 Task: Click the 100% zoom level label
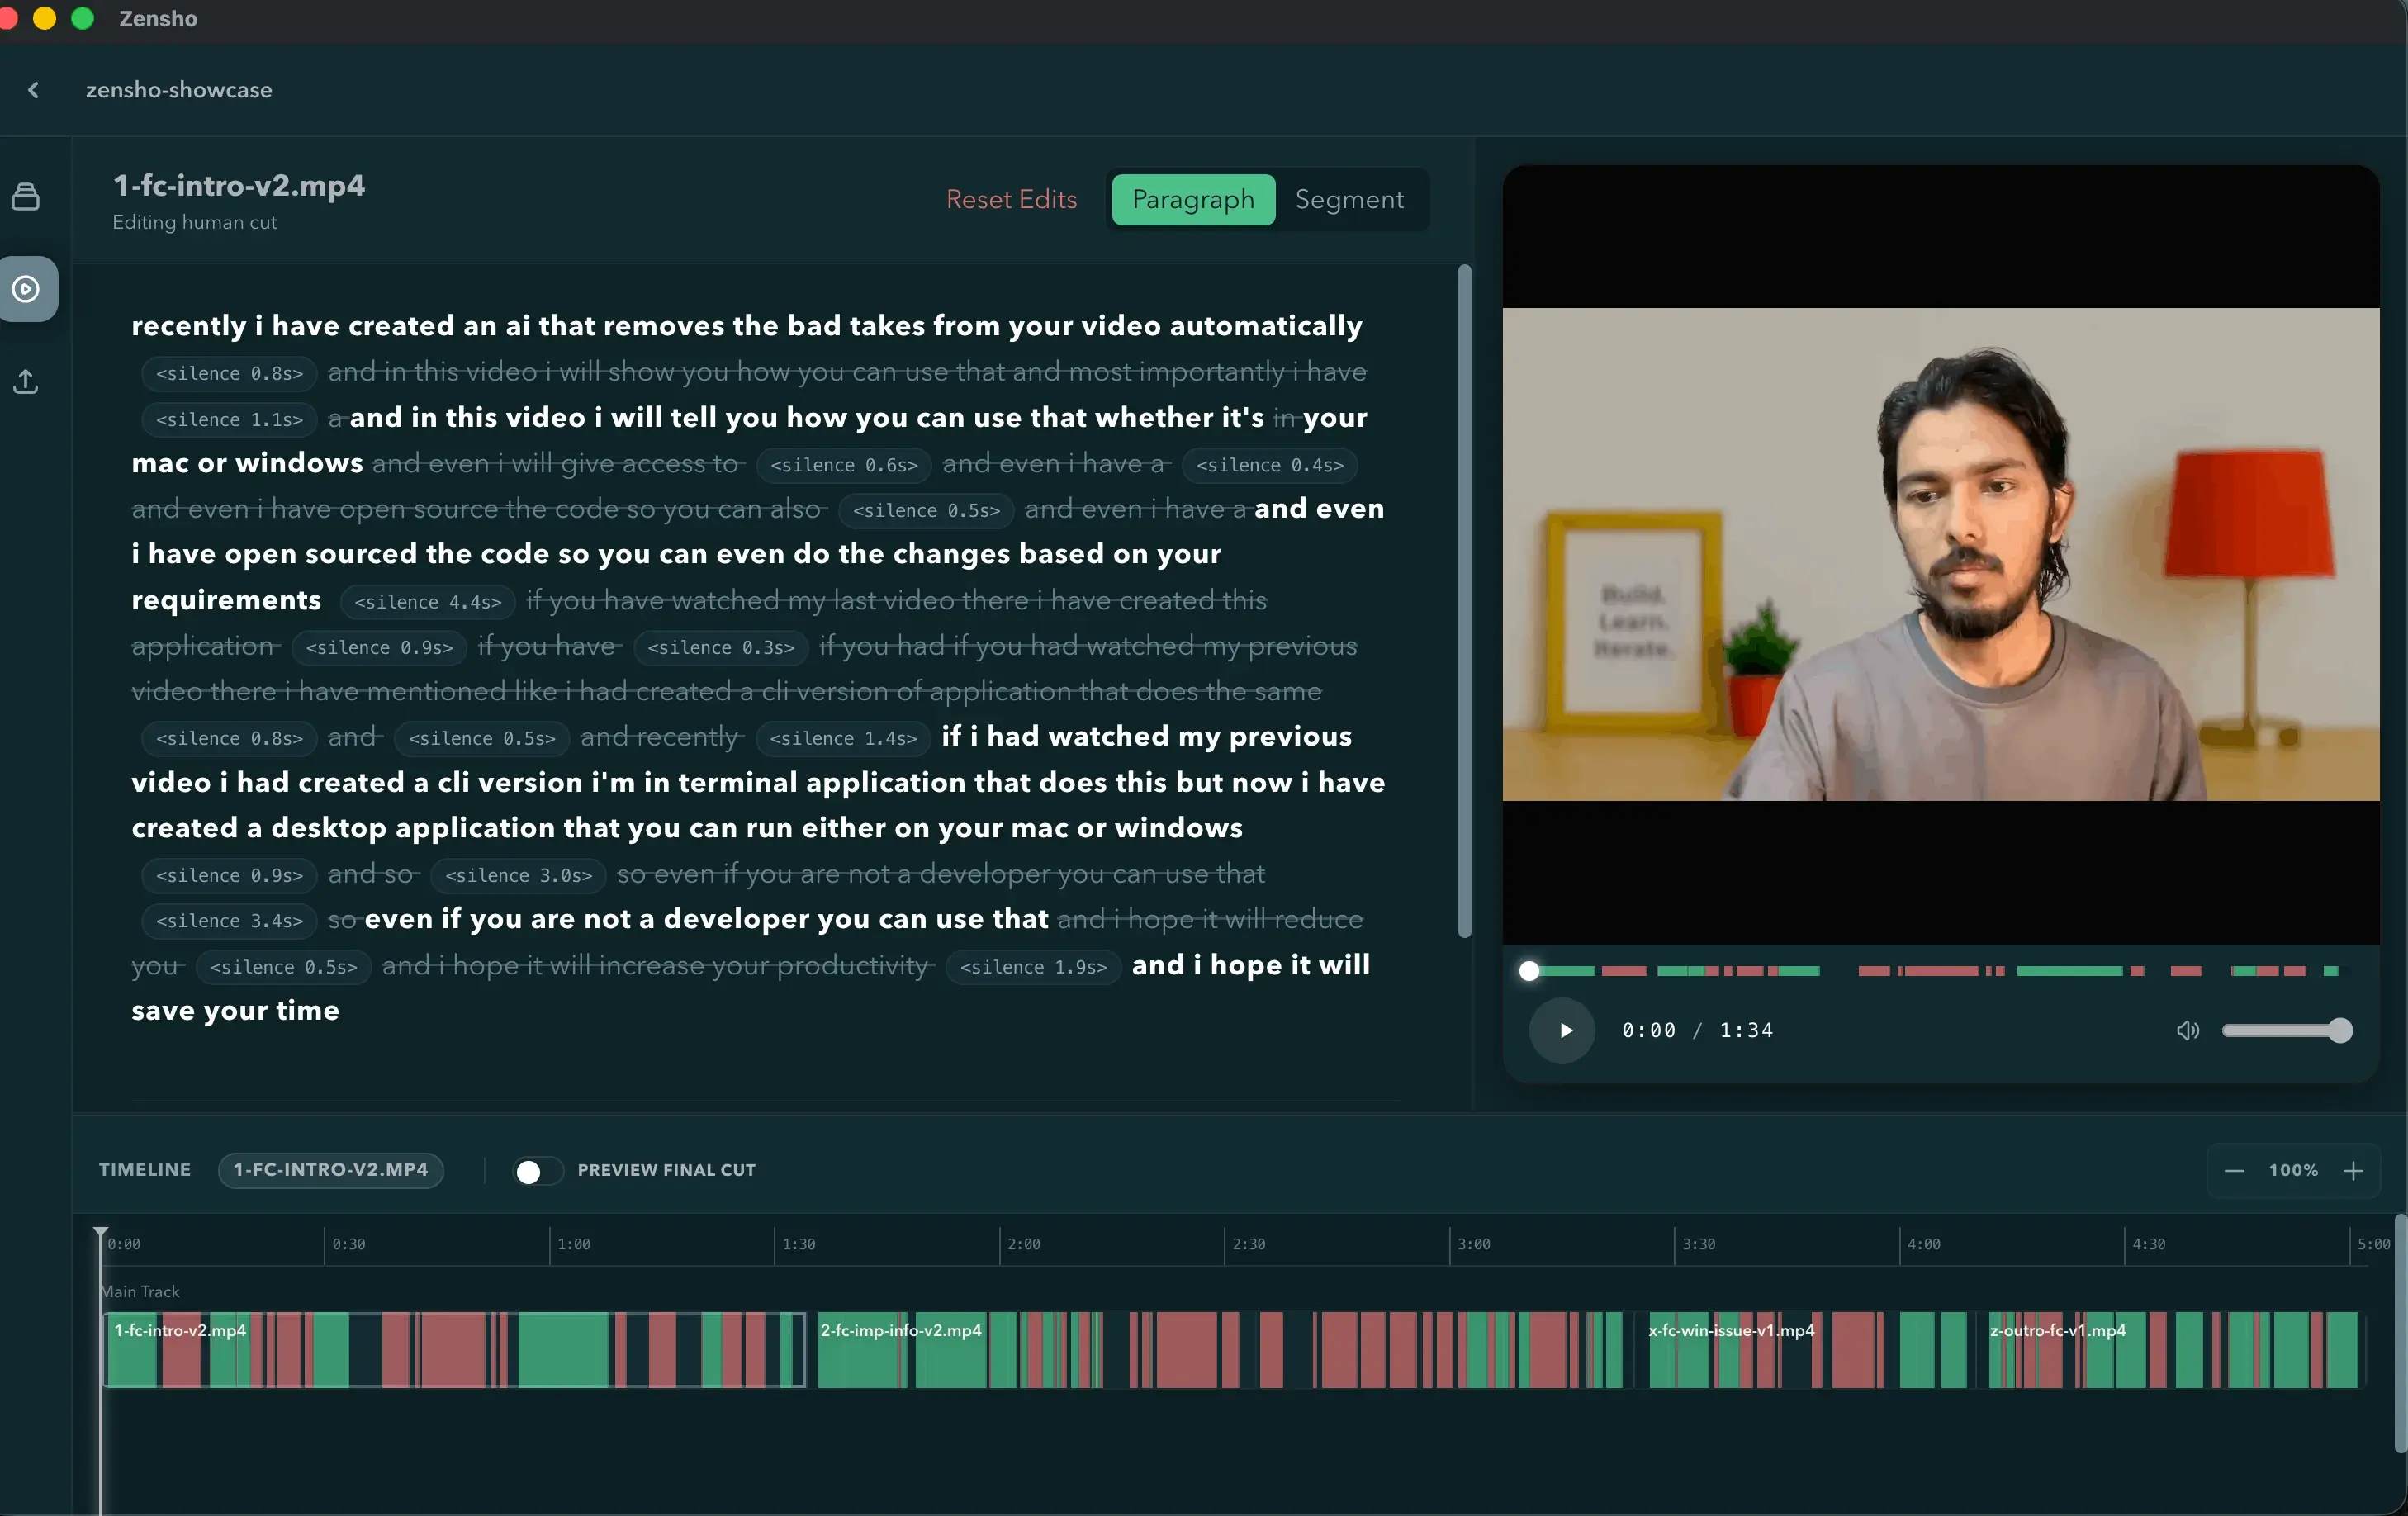2293,1171
